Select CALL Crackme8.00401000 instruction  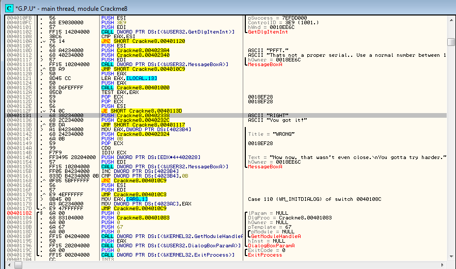pyautogui.click(x=135, y=88)
